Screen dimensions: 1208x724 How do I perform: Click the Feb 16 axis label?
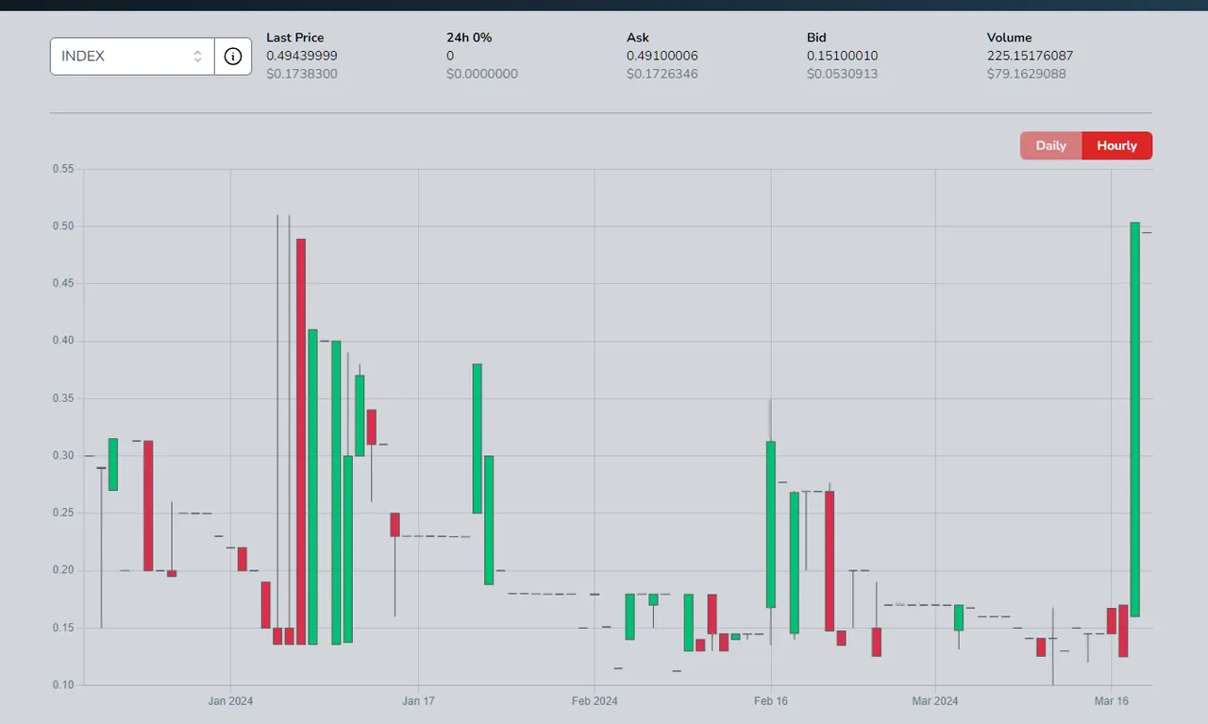[771, 701]
